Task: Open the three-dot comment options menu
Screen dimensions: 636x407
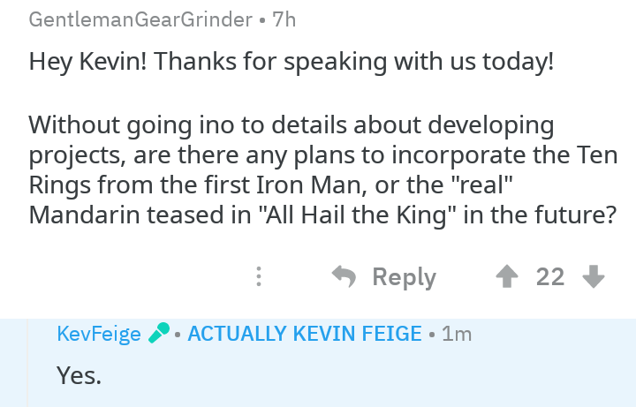Action: 259,277
